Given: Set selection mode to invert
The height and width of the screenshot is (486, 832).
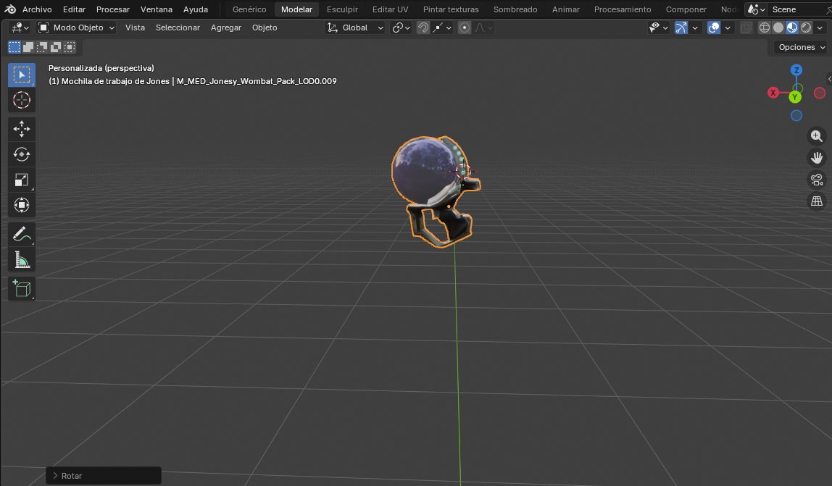Looking at the screenshot, I should pyautogui.click(x=56, y=47).
